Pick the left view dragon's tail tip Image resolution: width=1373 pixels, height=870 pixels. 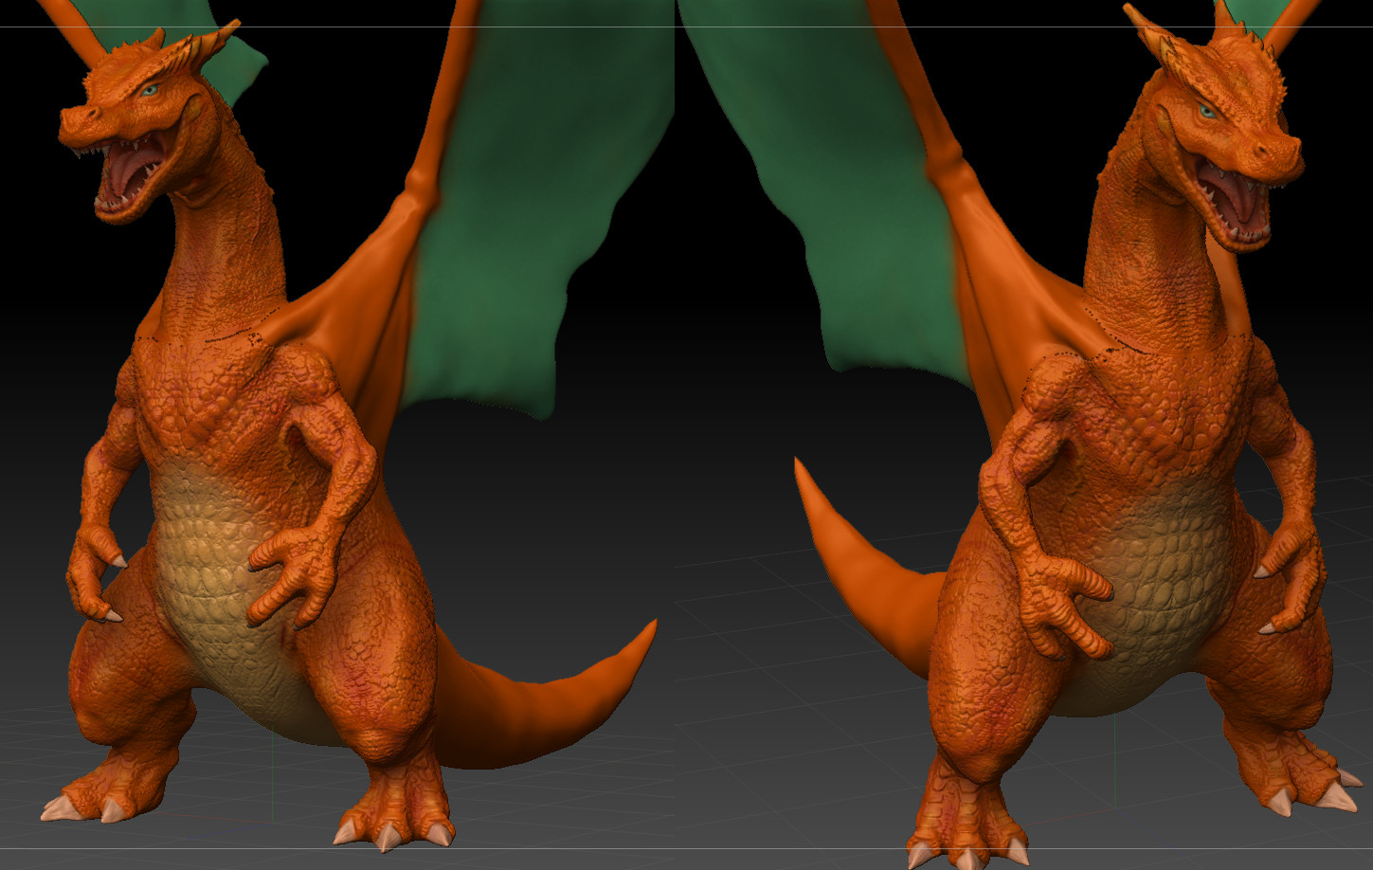click(x=646, y=635)
